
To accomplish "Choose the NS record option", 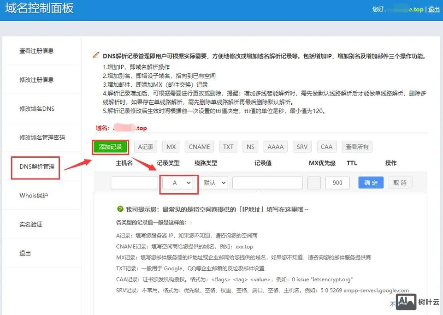I will point(250,147).
